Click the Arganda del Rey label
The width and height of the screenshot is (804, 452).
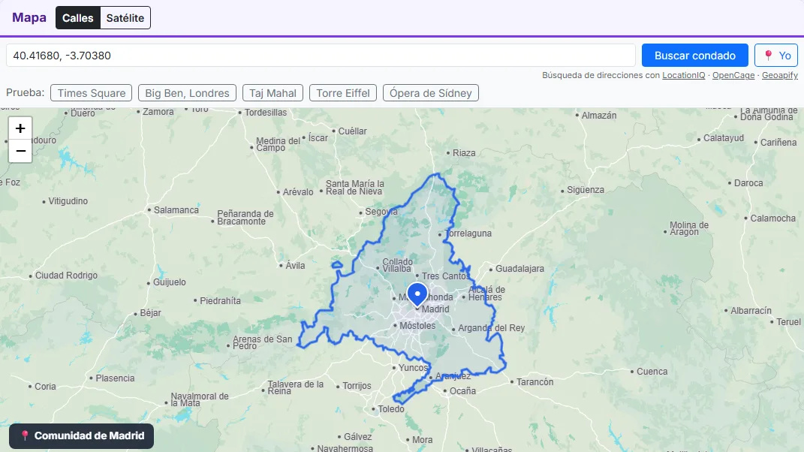[491, 328]
